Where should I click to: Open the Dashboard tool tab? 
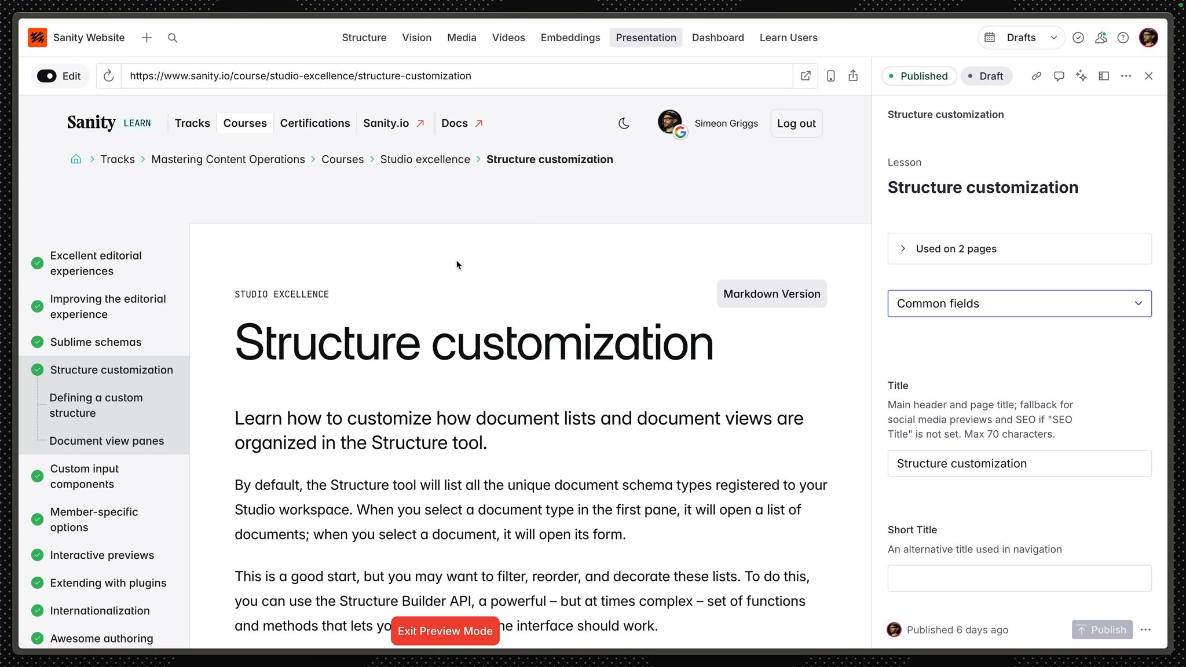click(x=718, y=38)
